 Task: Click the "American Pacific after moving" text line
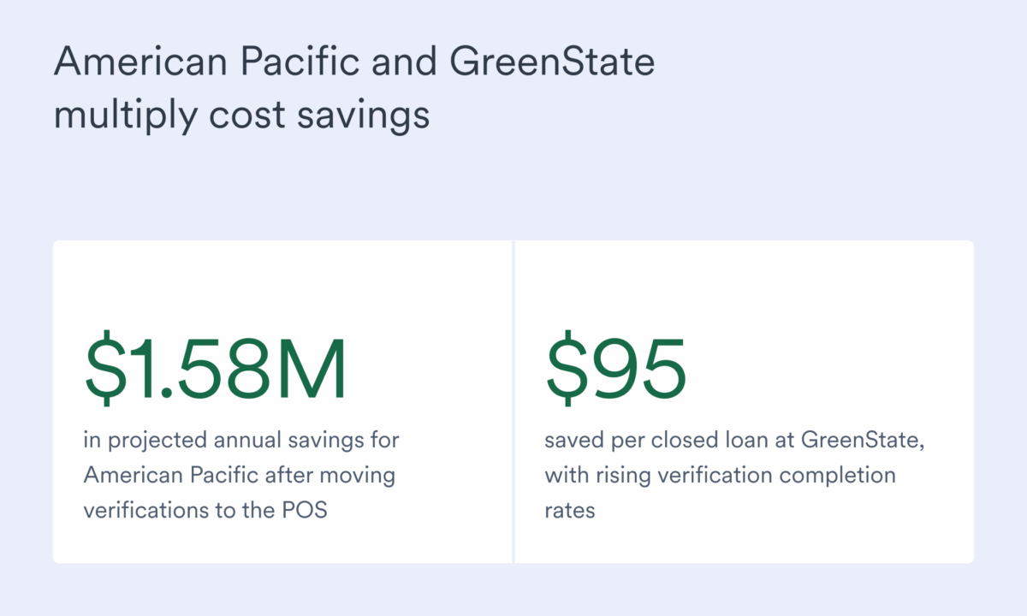[x=239, y=475]
